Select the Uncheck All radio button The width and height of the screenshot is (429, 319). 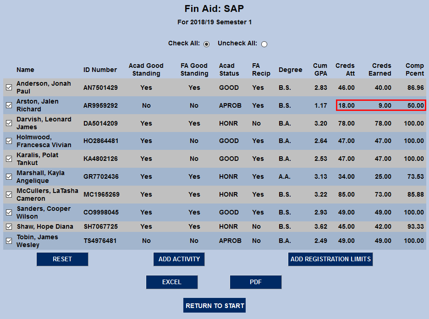pos(264,44)
